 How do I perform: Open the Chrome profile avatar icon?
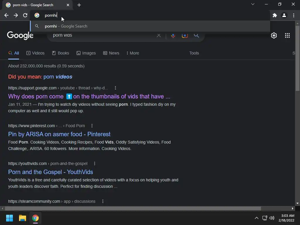[284, 15]
